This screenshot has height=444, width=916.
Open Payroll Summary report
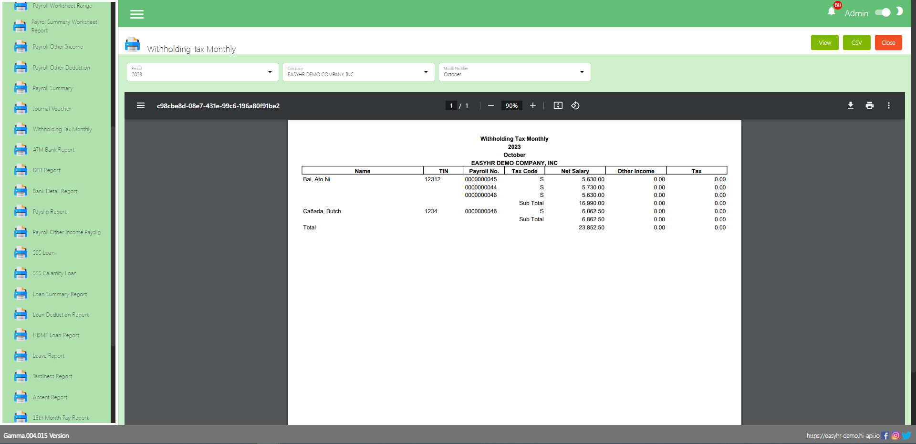pyautogui.click(x=52, y=88)
